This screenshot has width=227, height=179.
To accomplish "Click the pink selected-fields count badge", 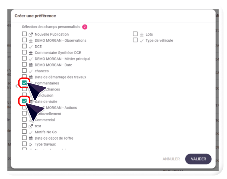I will 85,27.
